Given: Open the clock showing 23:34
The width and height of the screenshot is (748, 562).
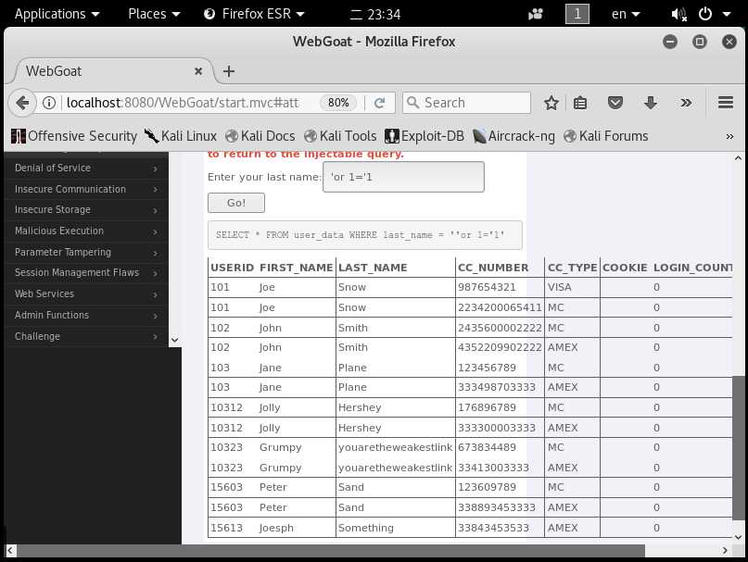Looking at the screenshot, I should 375,14.
